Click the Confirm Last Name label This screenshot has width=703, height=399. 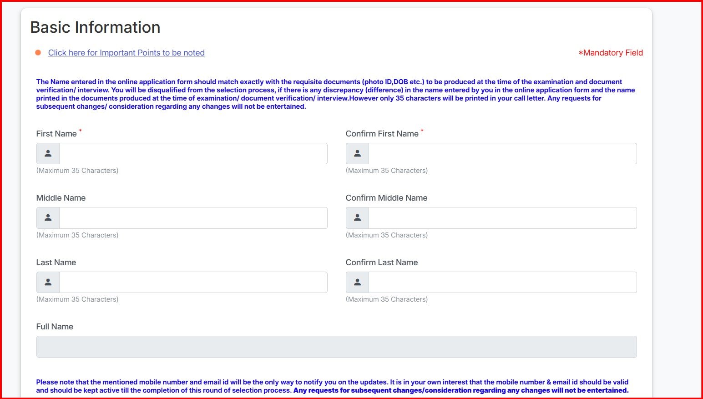382,263
